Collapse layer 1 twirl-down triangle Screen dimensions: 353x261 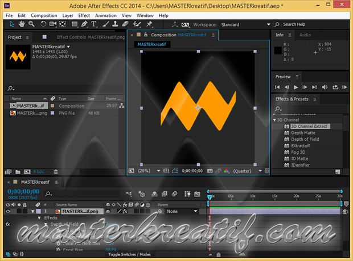pos(33,212)
